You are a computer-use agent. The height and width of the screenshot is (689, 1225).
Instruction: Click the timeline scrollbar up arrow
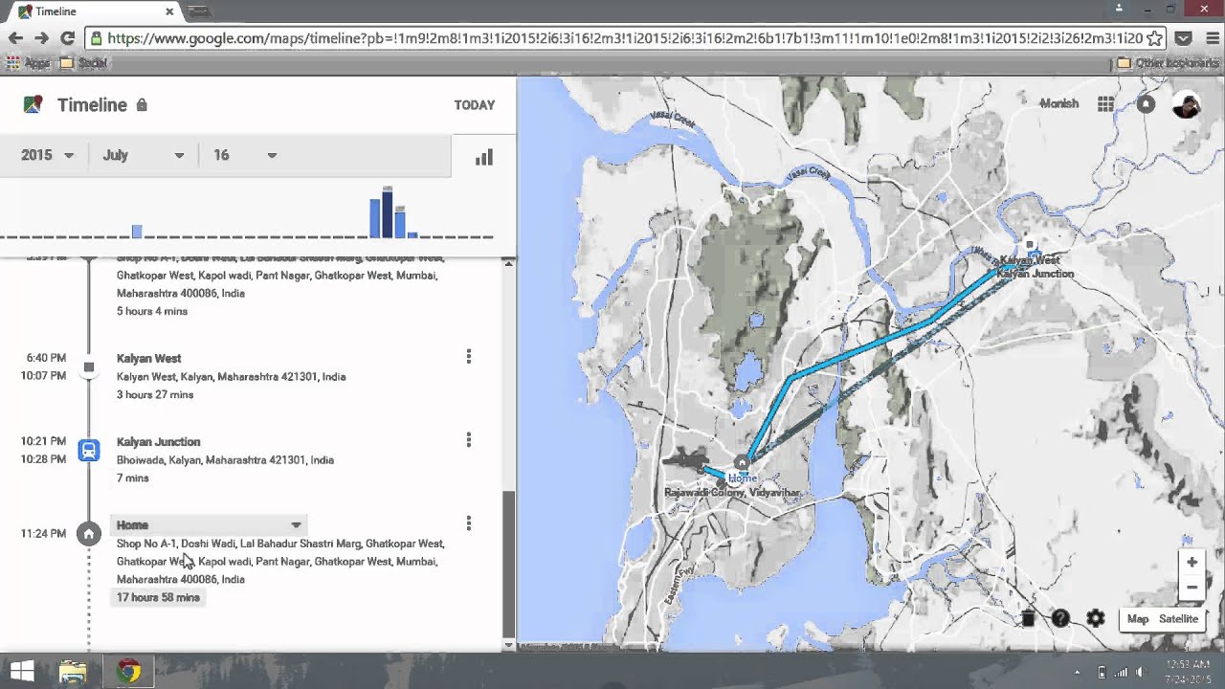tap(509, 263)
